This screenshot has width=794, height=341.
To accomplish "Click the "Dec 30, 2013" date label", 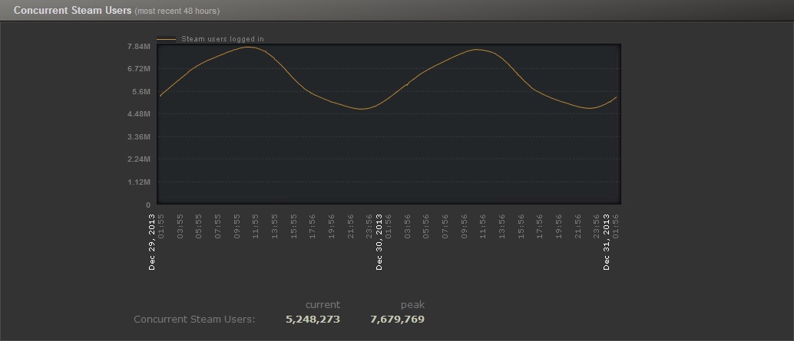I will [x=379, y=242].
